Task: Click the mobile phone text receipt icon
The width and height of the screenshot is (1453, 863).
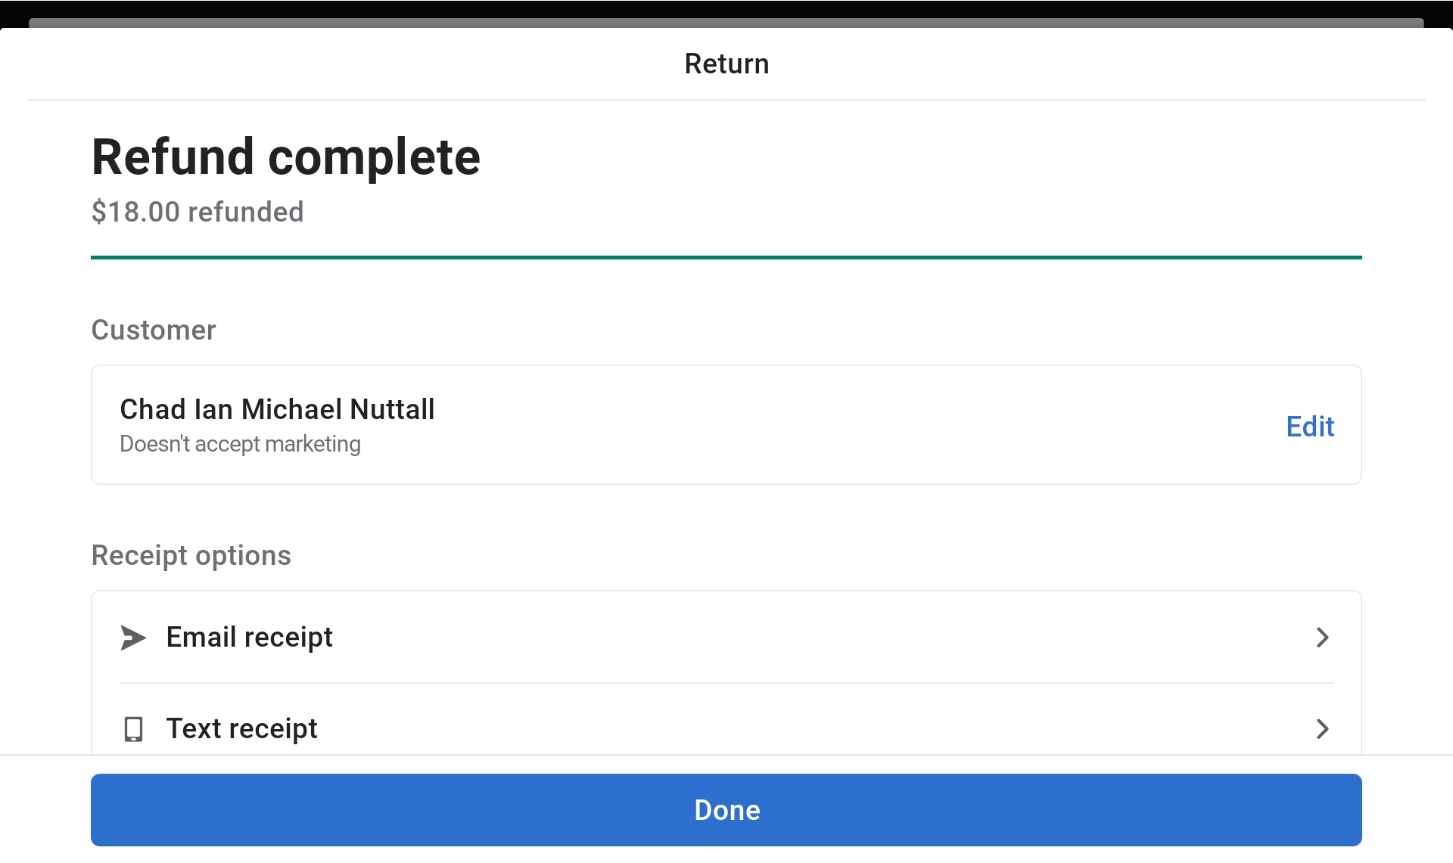Action: coord(133,729)
